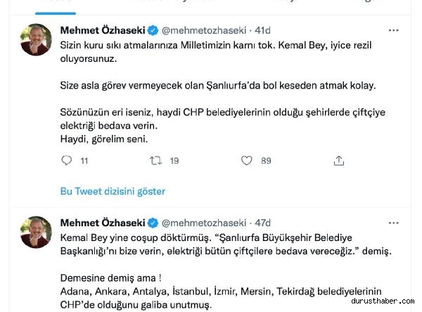Open the 41d timestamp link
This screenshot has width=422, height=312.
pos(262,30)
